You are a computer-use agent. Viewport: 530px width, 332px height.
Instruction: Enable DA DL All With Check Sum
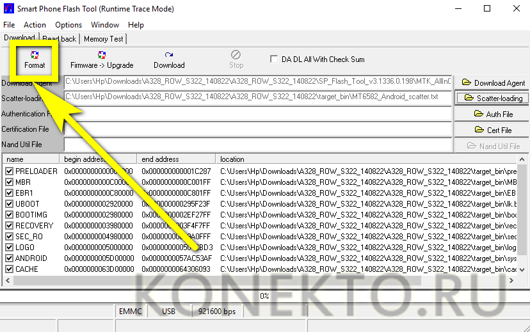[274, 59]
